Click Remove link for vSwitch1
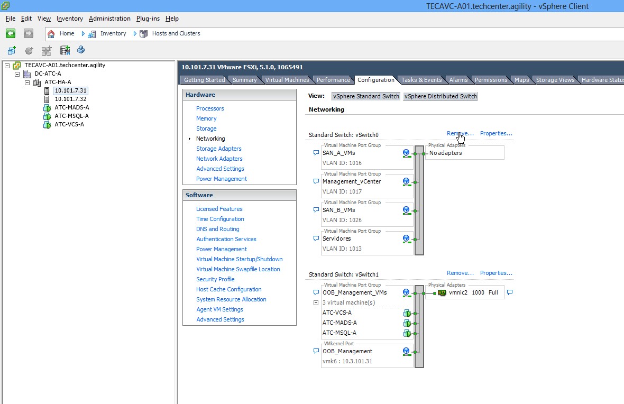 coord(460,273)
